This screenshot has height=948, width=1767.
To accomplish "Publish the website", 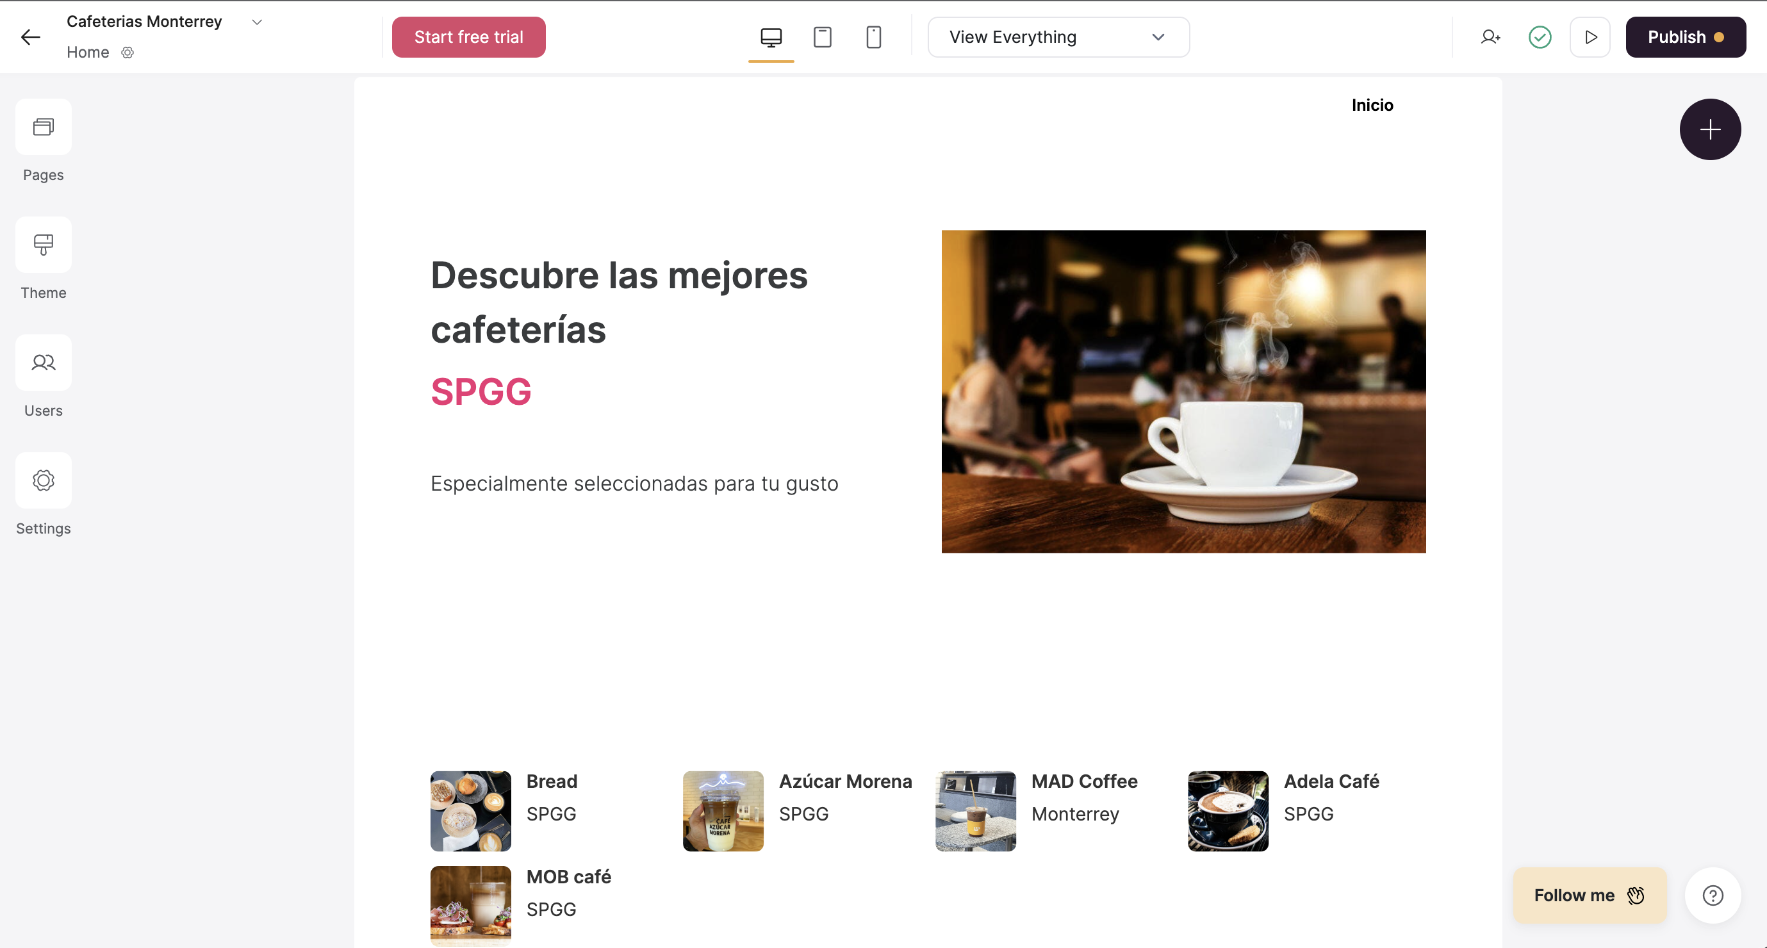I will [x=1686, y=37].
